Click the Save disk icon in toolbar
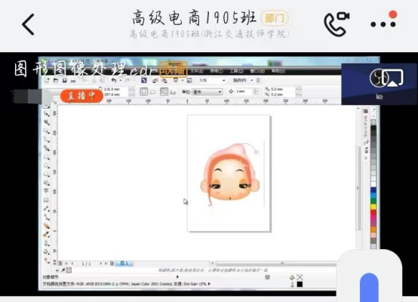 pos(65,81)
